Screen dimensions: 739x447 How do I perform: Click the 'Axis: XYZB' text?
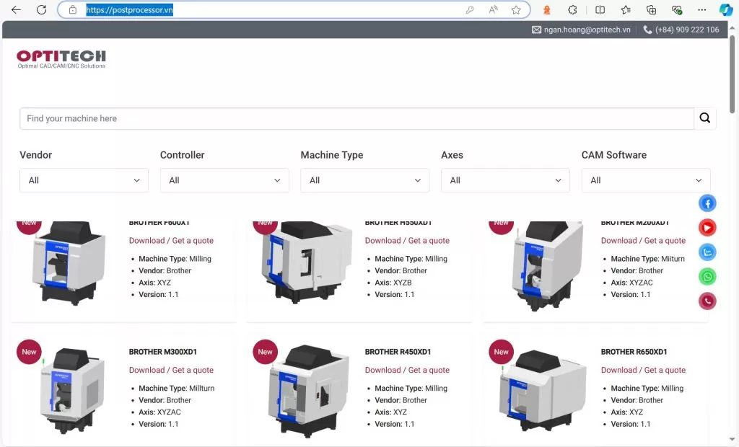click(393, 283)
